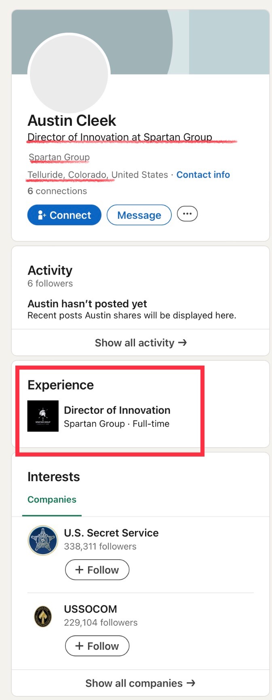Message Austin Cleek
The image size is (272, 700).
(x=139, y=215)
